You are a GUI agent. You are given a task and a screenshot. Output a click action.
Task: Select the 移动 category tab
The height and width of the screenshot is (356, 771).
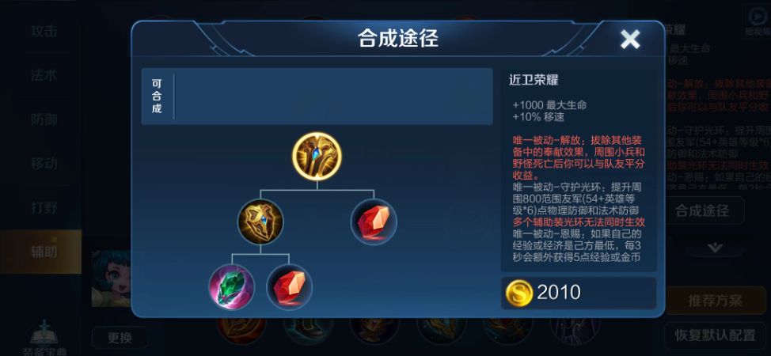44,164
